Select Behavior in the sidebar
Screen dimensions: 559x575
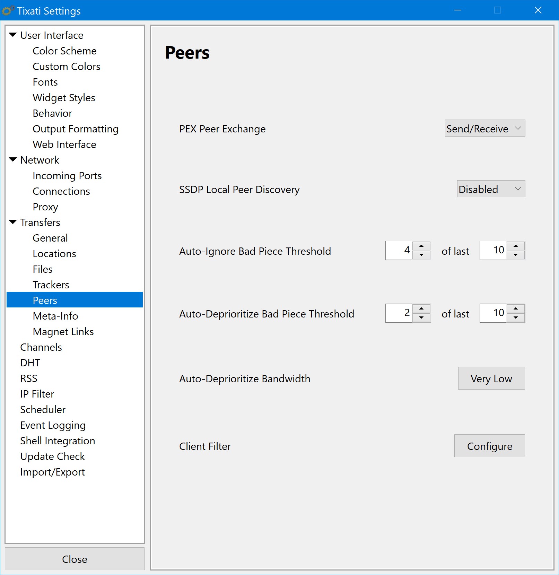[52, 113]
